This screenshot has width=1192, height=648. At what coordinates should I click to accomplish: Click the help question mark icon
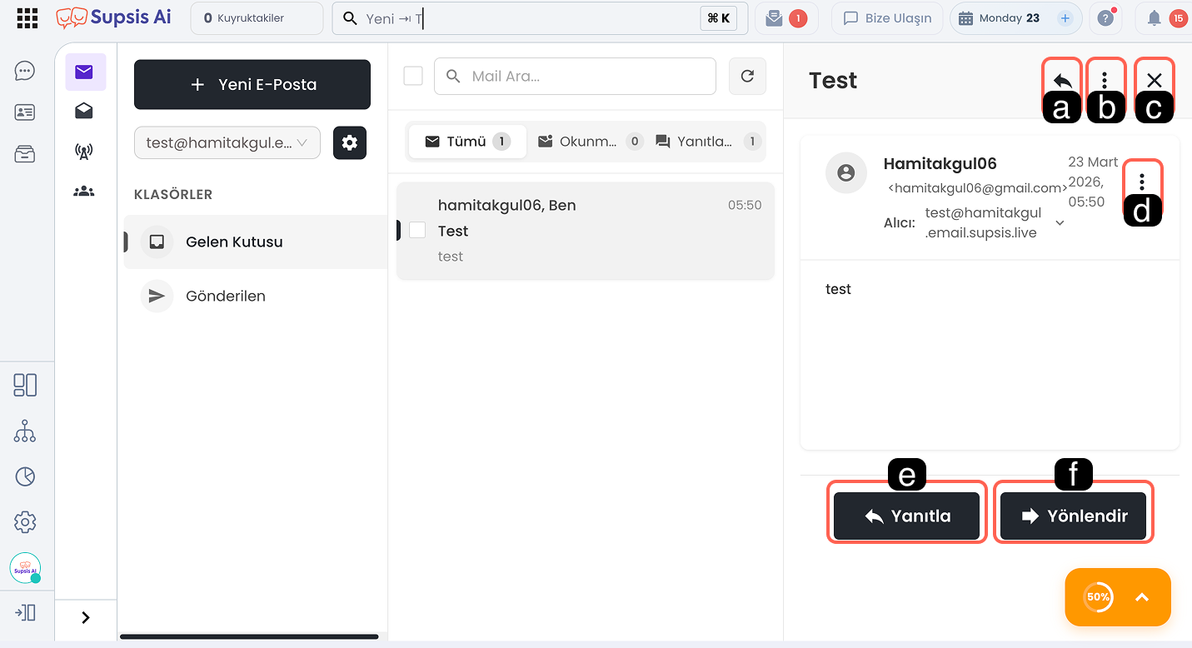(1105, 18)
